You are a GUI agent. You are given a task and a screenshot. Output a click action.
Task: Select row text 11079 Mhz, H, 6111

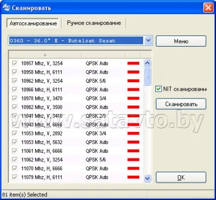42,177
